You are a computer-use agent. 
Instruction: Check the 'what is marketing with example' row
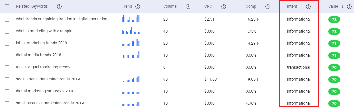pyautogui.click(x=7, y=31)
